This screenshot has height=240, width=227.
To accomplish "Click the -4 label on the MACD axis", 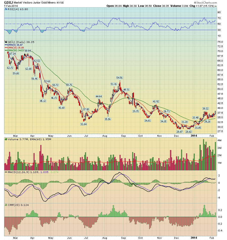I will [219, 198].
